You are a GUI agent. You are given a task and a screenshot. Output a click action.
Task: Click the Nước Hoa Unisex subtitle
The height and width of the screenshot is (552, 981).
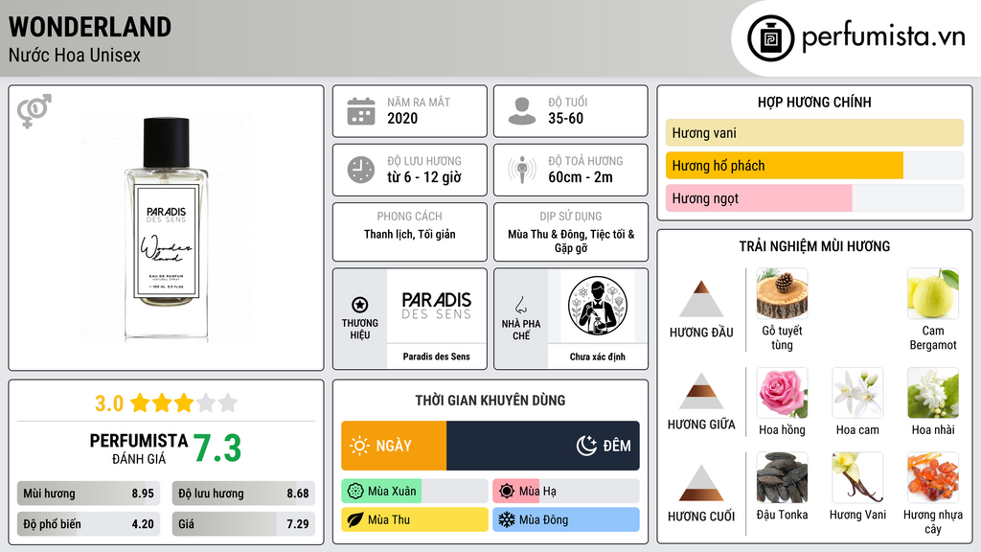point(75,55)
